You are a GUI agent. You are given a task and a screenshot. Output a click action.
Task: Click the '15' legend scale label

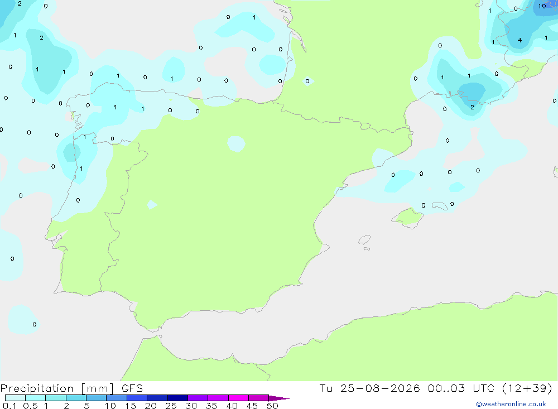tap(131, 406)
